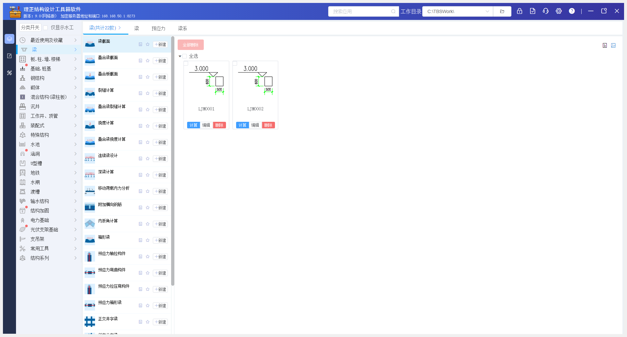Open the working directory path dropdown
Screen dimensions: 627x337
pyautogui.click(x=487, y=11)
